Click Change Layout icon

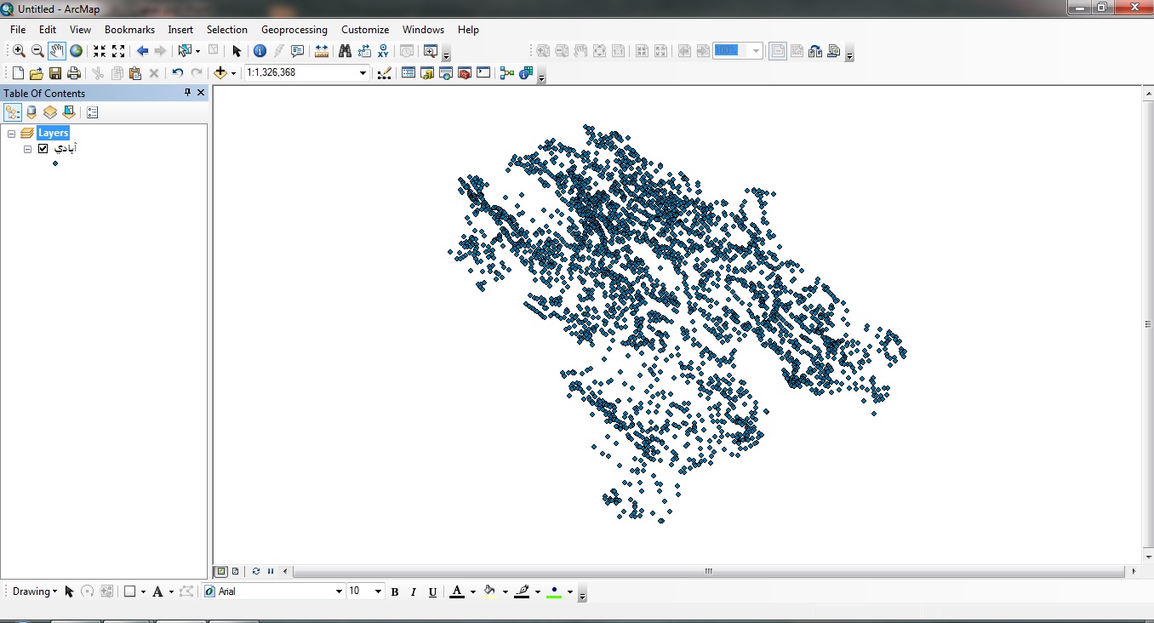[815, 51]
